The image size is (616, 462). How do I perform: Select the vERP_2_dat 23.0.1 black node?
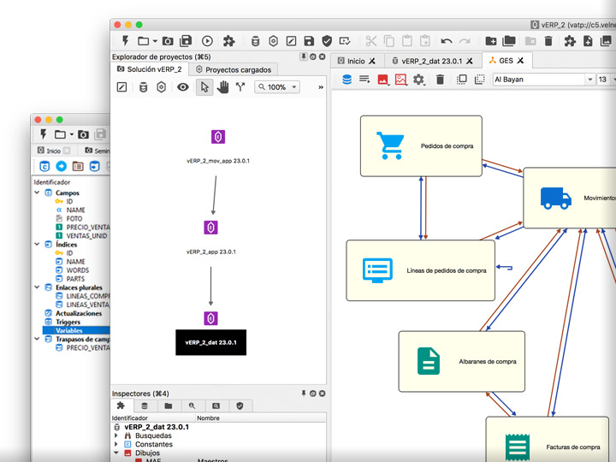[x=211, y=342]
